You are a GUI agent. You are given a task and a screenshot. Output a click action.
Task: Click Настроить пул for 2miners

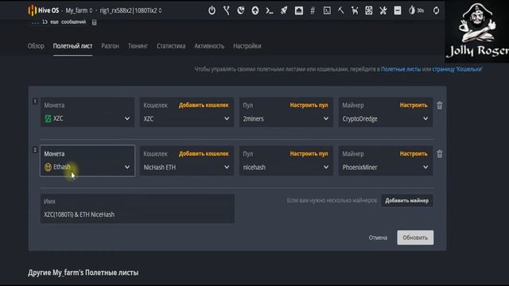pyautogui.click(x=309, y=105)
